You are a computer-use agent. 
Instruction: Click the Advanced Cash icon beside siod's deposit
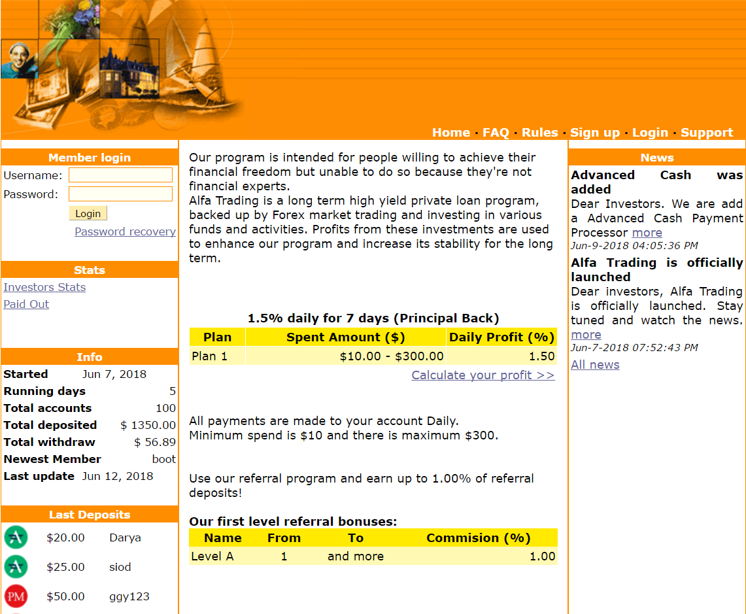click(16, 567)
